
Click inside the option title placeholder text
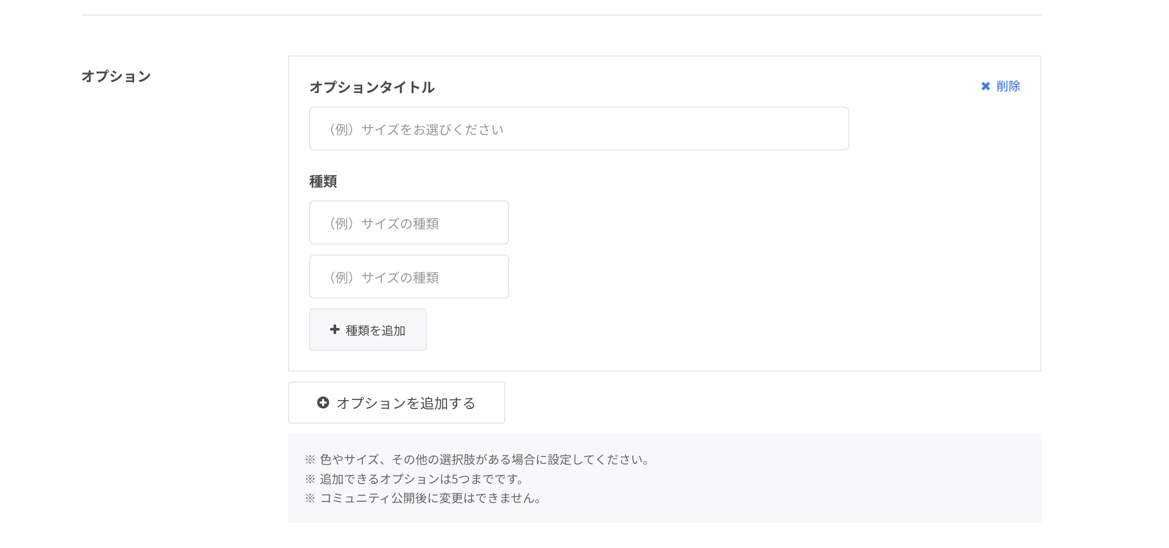(x=415, y=128)
